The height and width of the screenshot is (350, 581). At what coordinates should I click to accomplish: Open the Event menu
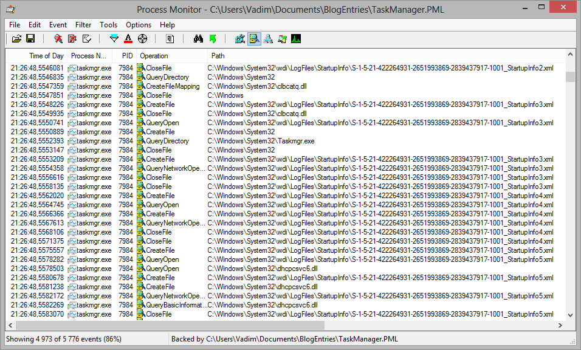[58, 25]
